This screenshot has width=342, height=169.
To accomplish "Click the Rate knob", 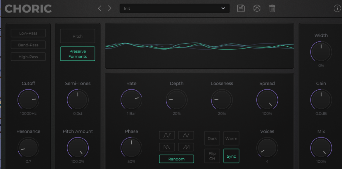I will 131,100.
